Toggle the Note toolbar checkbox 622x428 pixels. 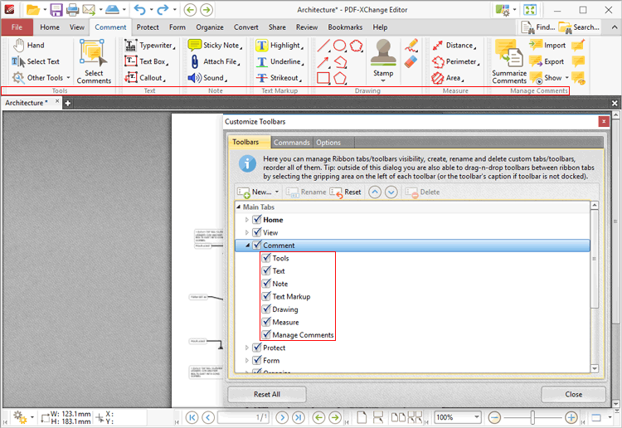(266, 283)
